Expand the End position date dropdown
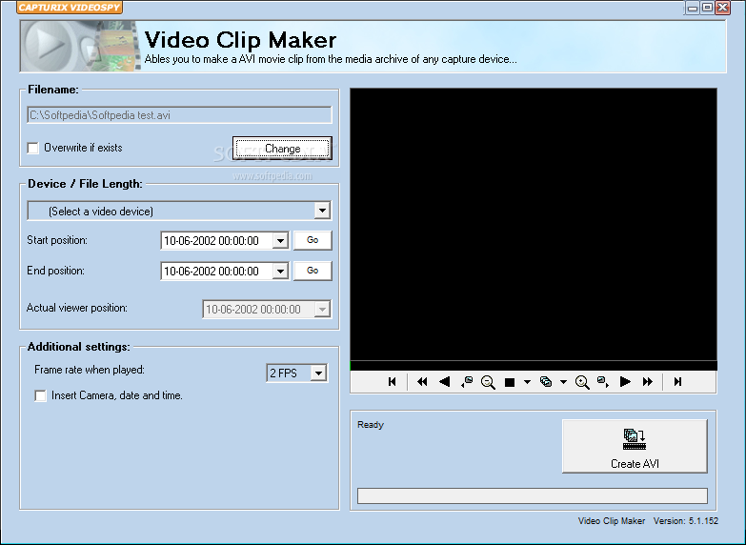The image size is (746, 545). (x=280, y=272)
